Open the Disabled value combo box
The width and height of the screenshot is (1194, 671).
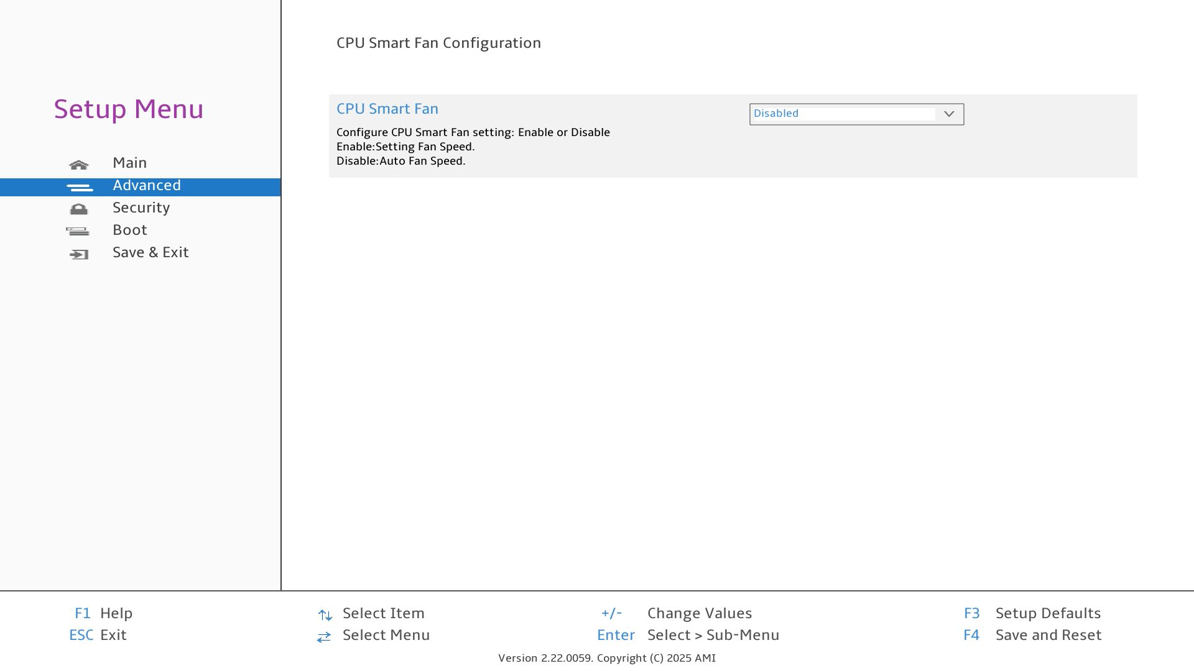(843, 114)
